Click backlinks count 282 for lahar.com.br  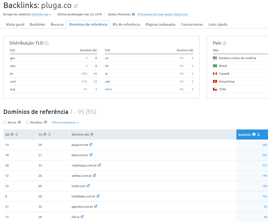click(x=264, y=155)
